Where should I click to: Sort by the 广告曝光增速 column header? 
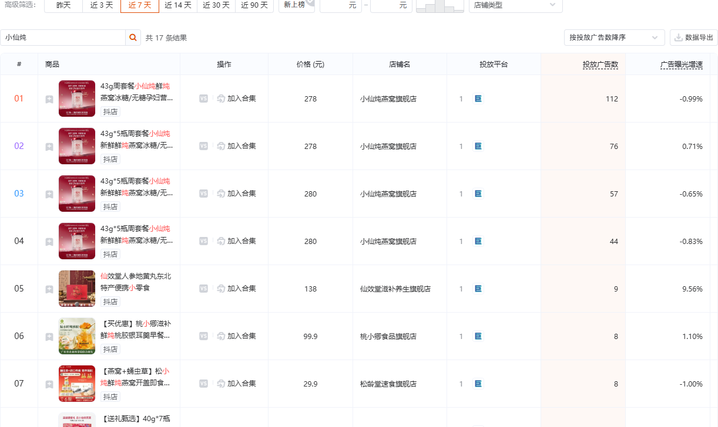click(x=681, y=65)
